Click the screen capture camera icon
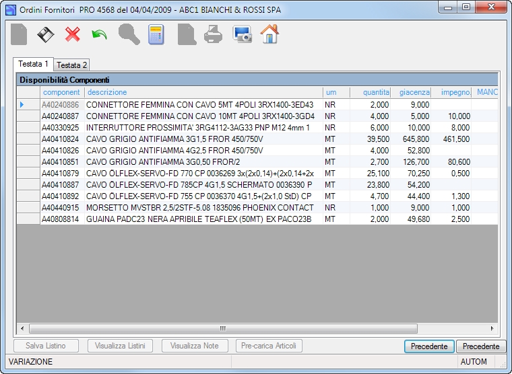Screen dimensions: 512x374 pyautogui.click(x=242, y=34)
